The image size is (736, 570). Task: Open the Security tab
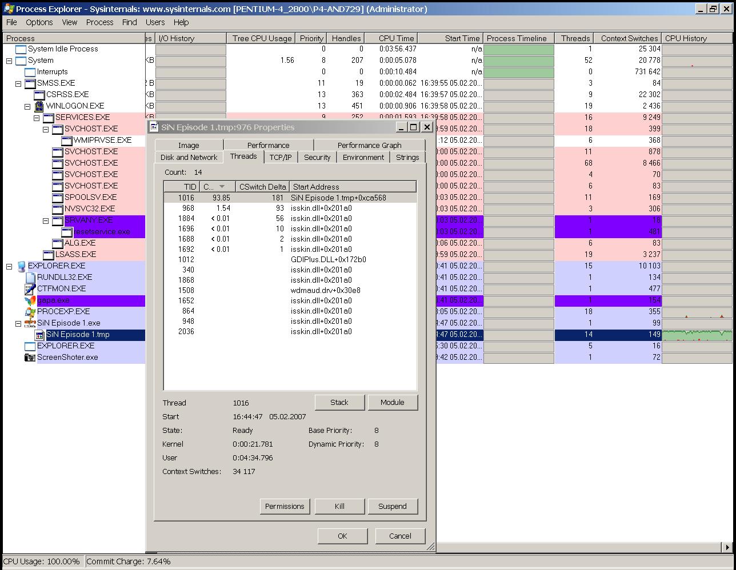point(317,157)
